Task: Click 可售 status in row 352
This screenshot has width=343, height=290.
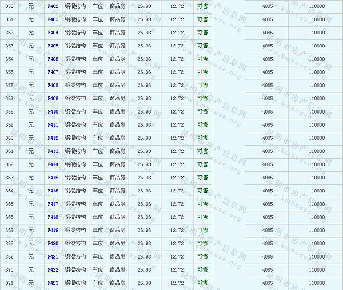Action: point(202,33)
